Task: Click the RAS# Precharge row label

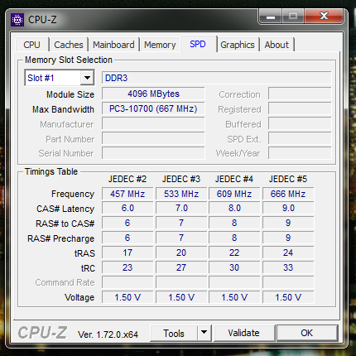Action: 61,238
